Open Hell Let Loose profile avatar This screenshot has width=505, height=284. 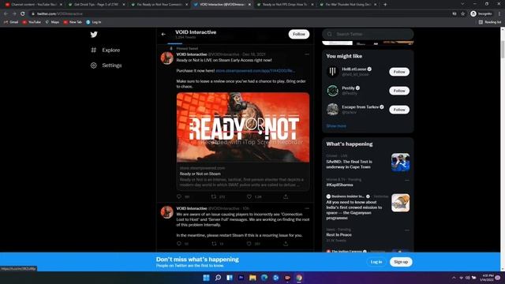point(332,72)
